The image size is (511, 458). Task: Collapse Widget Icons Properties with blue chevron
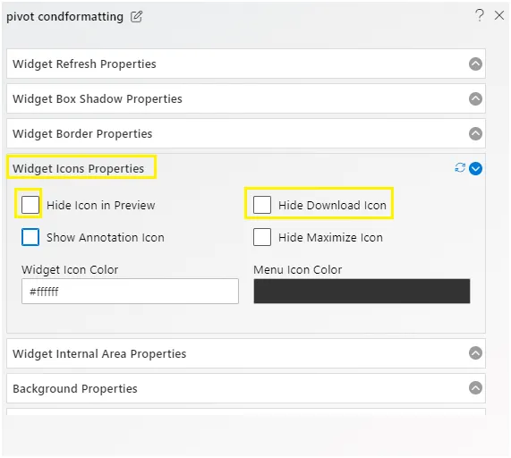[475, 168]
